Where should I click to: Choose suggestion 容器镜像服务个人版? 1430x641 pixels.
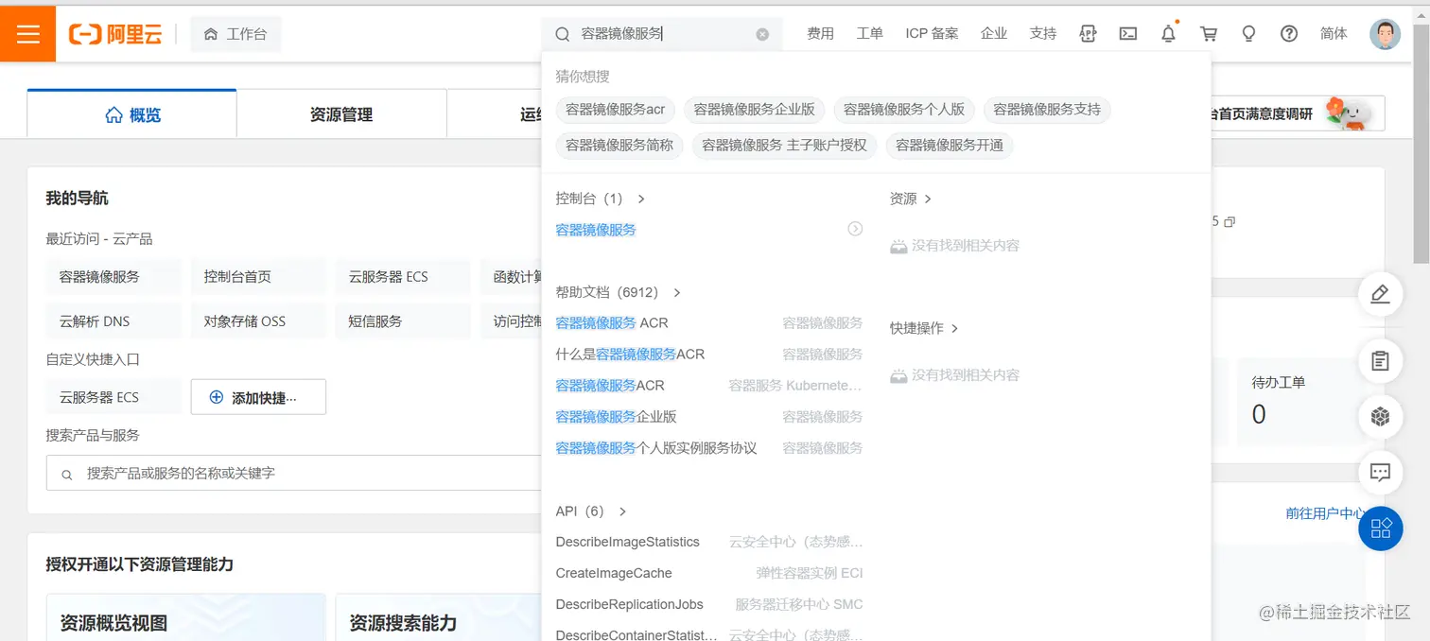904,110
